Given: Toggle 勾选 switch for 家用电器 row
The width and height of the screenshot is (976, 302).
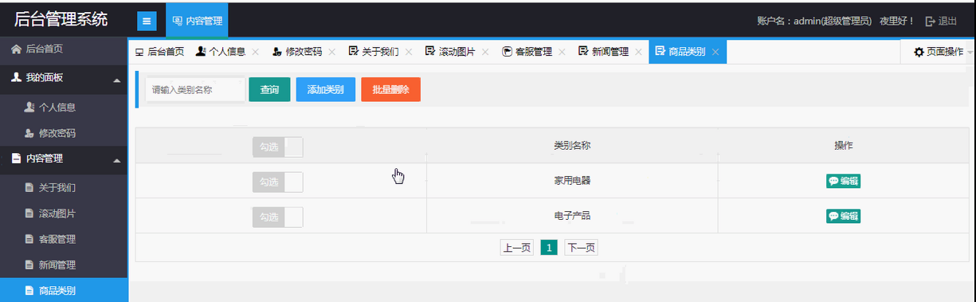Looking at the screenshot, I should (277, 182).
